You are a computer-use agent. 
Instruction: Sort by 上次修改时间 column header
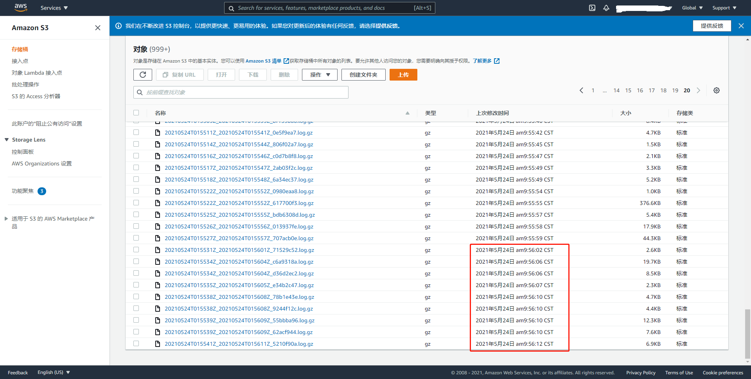click(x=492, y=113)
